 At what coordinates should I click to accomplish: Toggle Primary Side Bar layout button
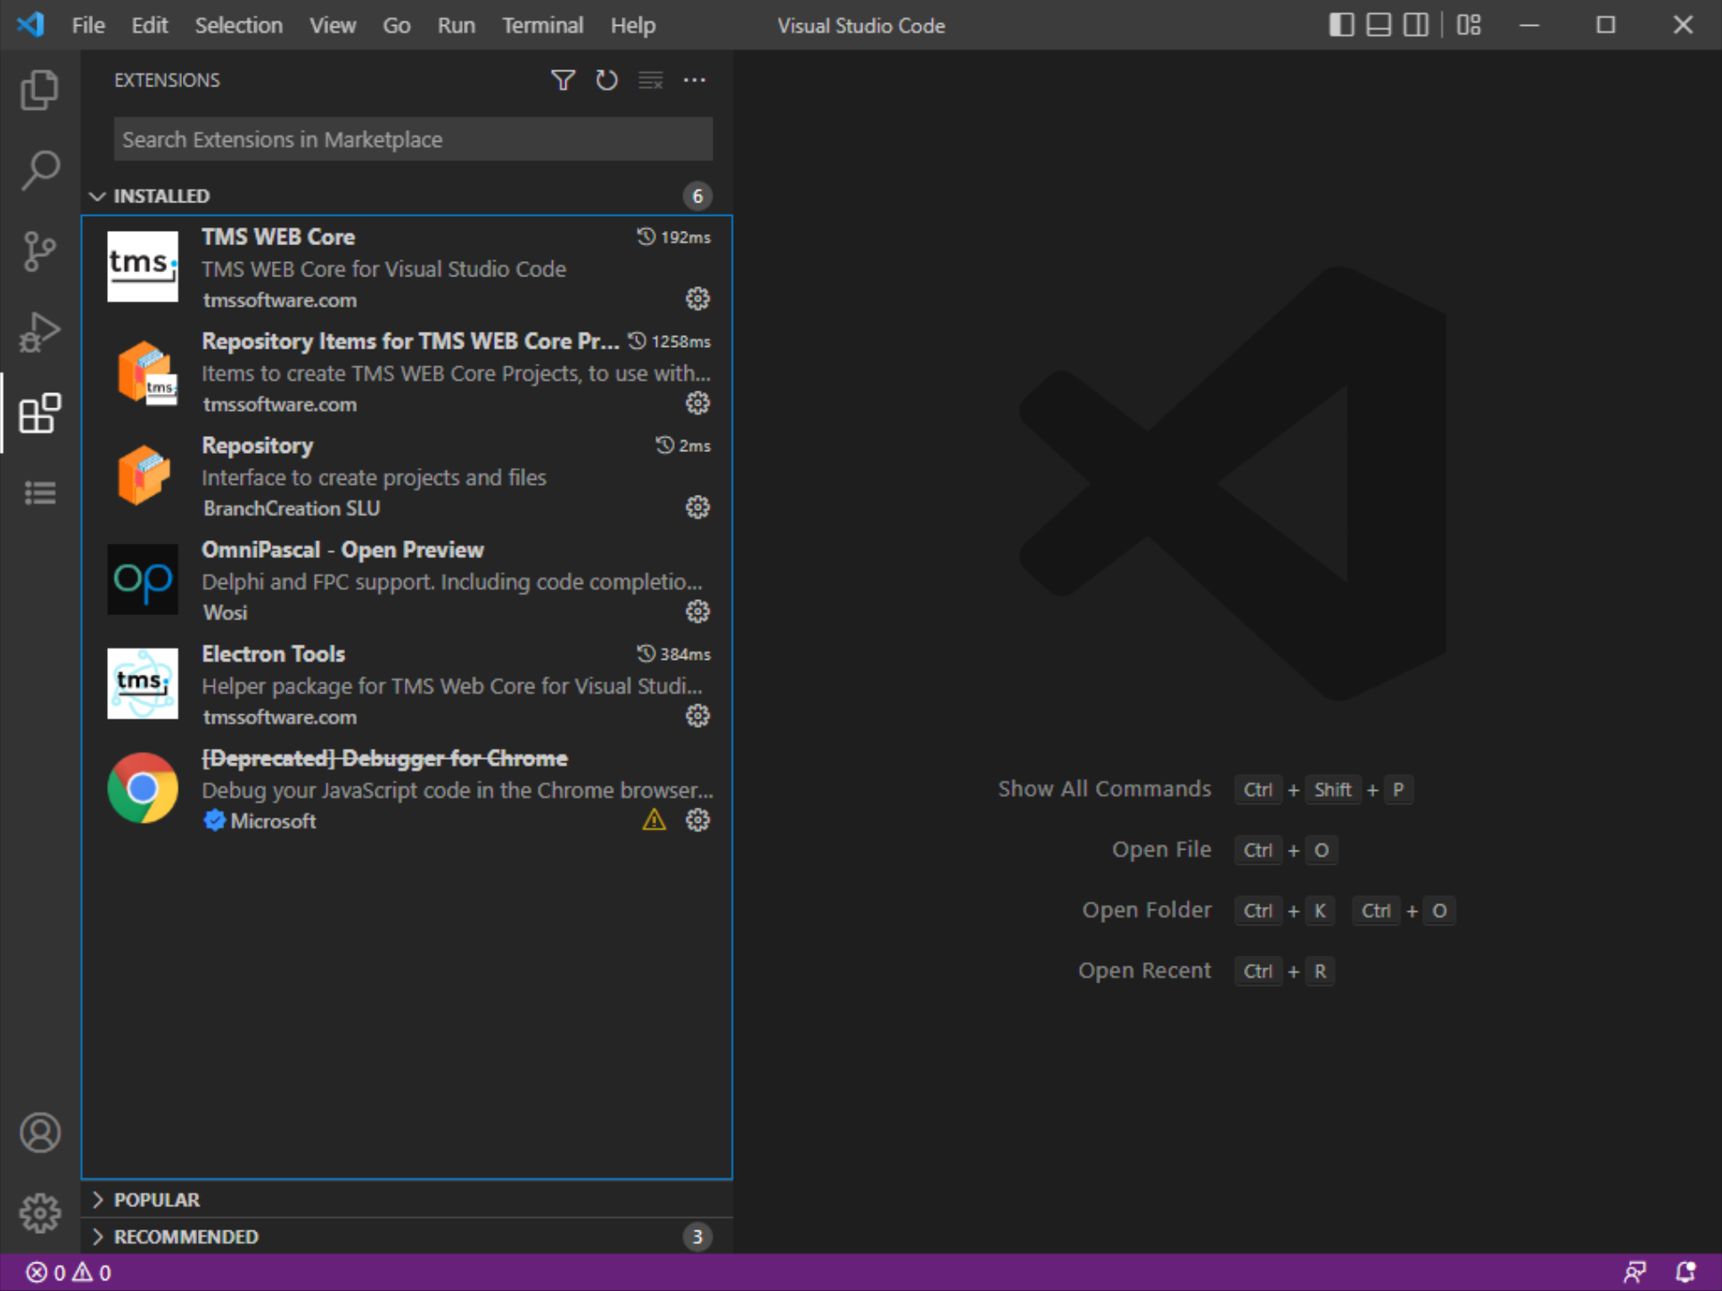coord(1341,25)
